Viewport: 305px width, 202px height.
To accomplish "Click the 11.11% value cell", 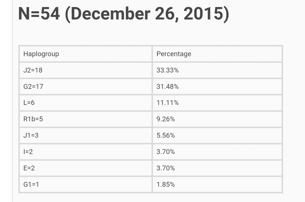I will [x=217, y=103].
